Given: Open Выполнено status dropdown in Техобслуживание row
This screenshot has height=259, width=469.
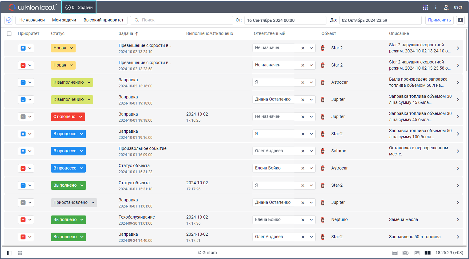Looking at the screenshot, I should click(68, 219).
